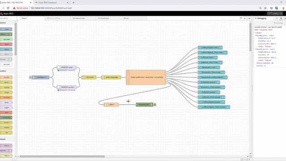
Task: Switch to the fourth flow tab
Action: [109, 18]
